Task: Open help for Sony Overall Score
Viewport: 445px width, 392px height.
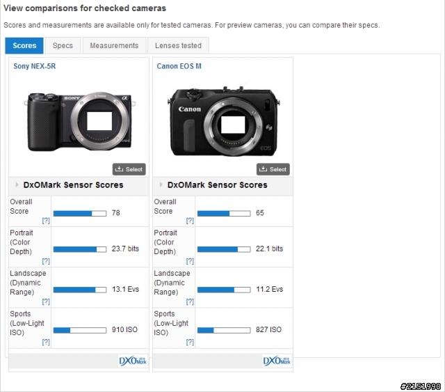Action: (x=46, y=221)
